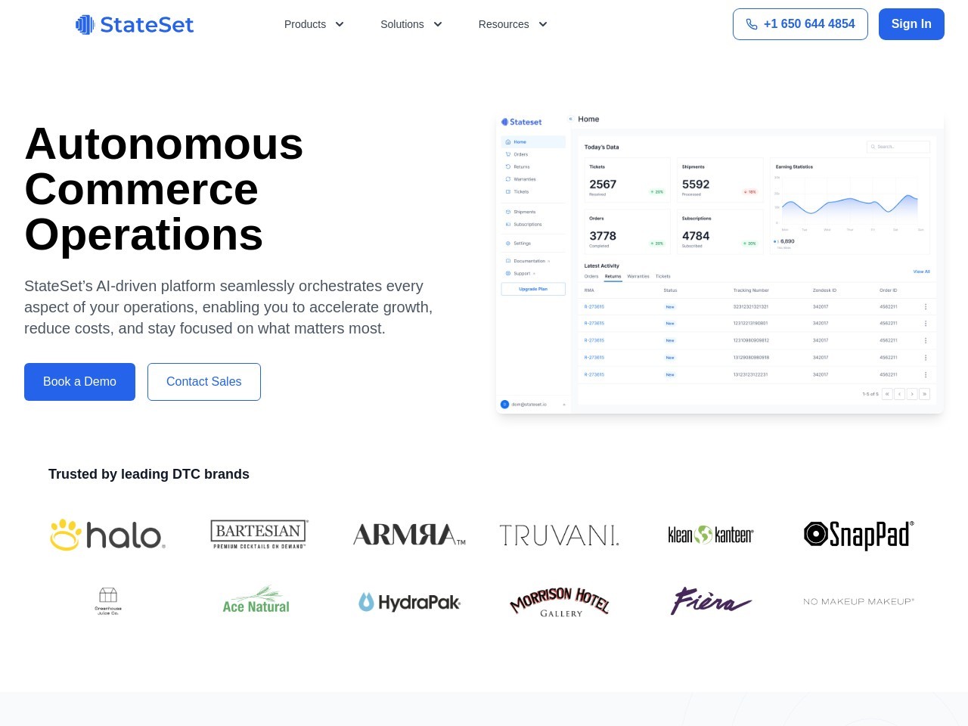Screen dimensions: 968x726
Task: Click the Sign In button
Action: tap(911, 24)
